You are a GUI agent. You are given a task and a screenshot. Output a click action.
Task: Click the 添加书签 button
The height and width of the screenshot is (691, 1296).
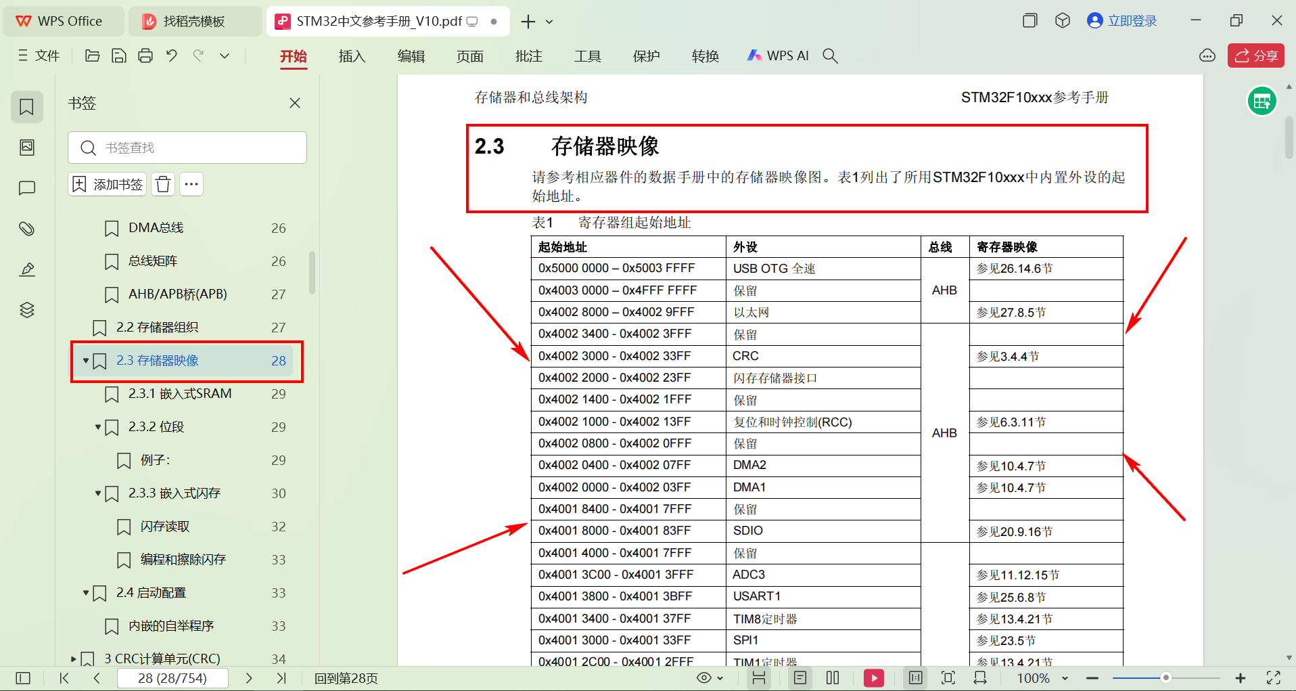tap(108, 184)
